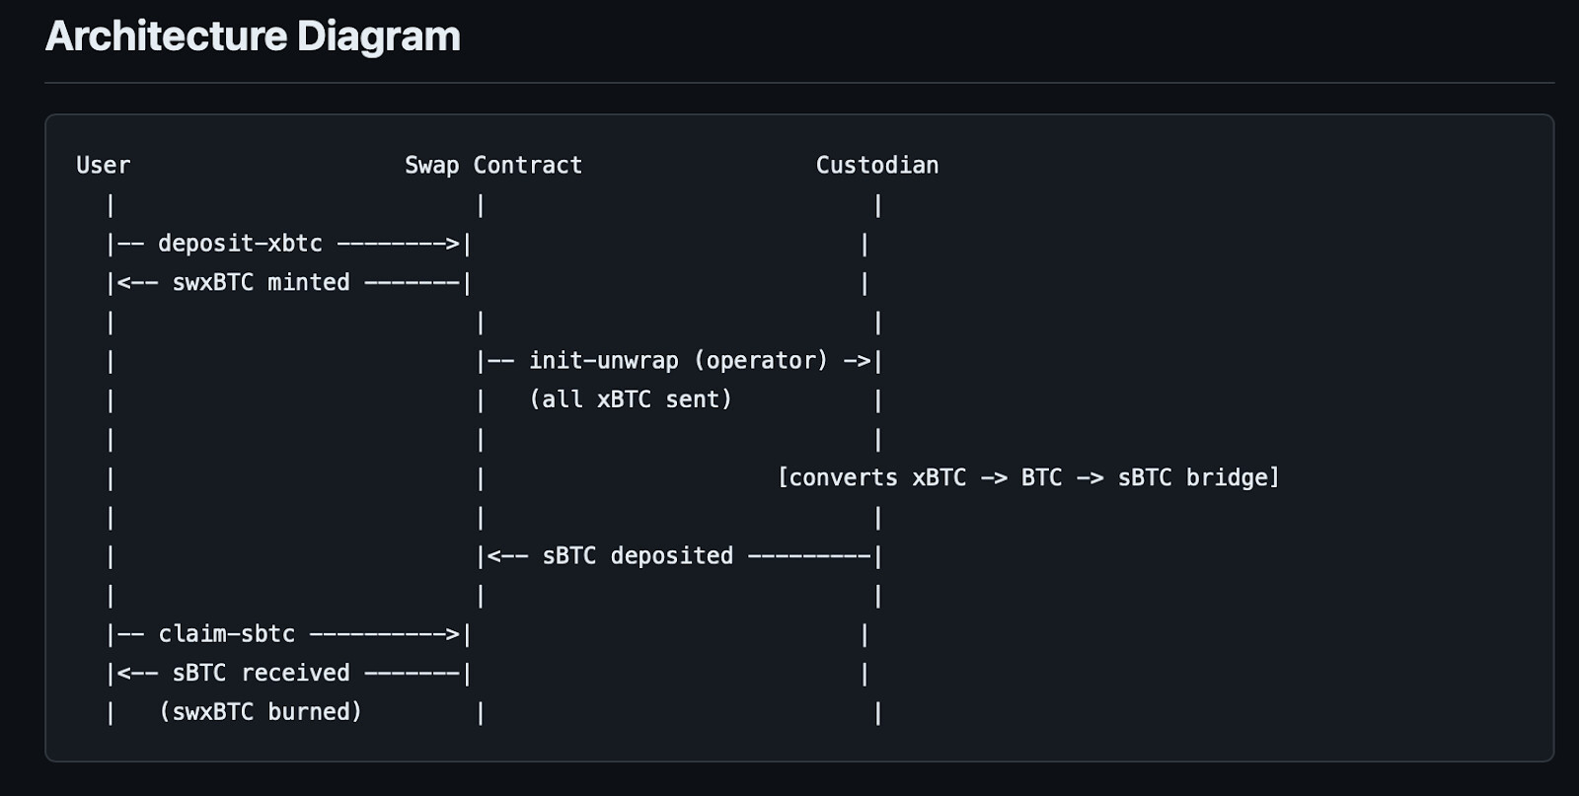Viewport: 1579px width, 796px height.
Task: Select the init-unwrap call text
Action: coord(603,361)
